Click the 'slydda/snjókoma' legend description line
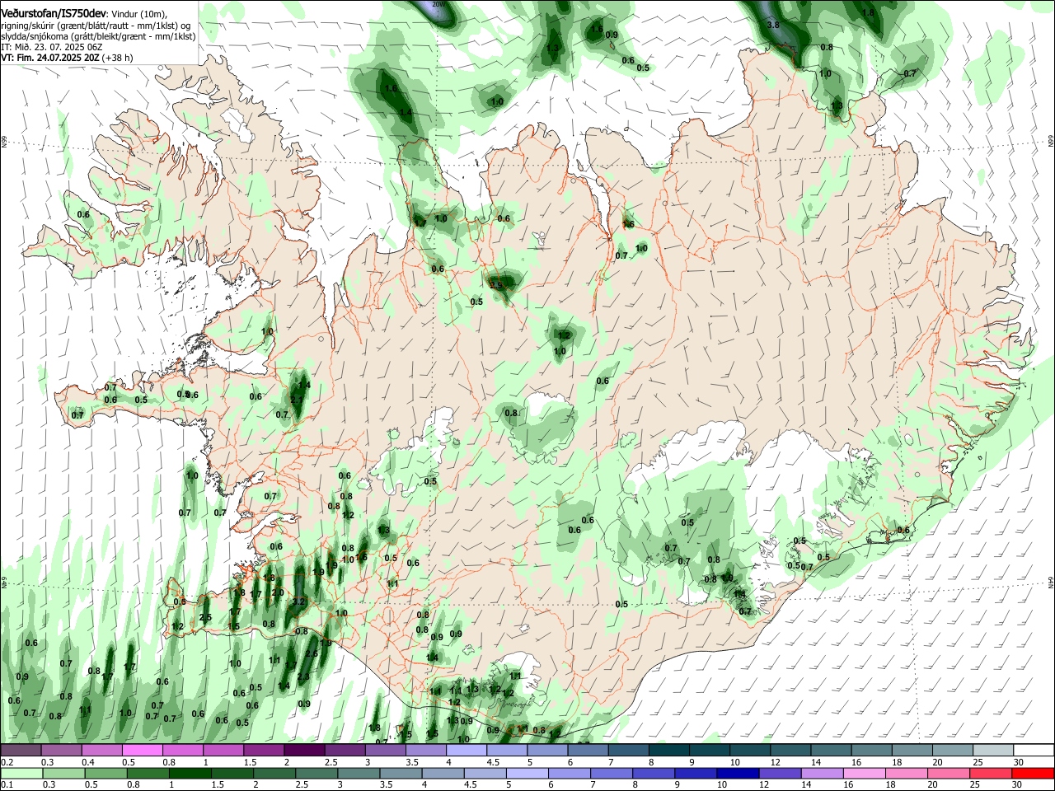The image size is (1055, 791). [98, 36]
